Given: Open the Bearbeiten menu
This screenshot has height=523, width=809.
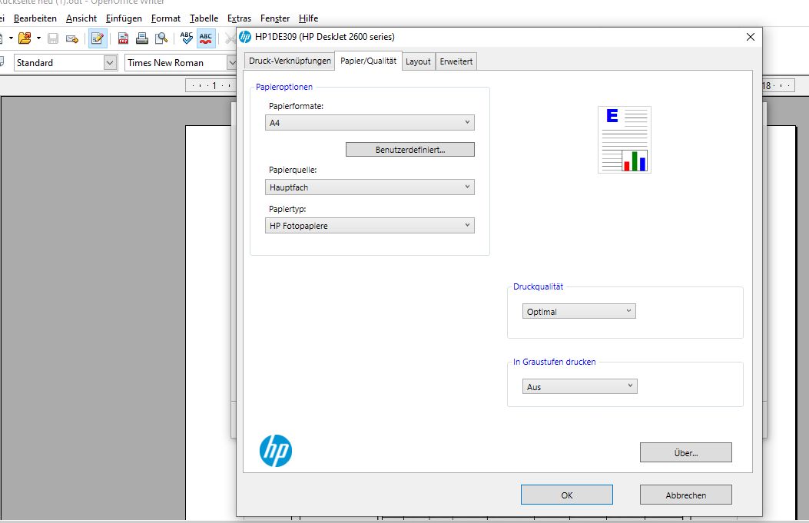Looking at the screenshot, I should click(x=35, y=18).
